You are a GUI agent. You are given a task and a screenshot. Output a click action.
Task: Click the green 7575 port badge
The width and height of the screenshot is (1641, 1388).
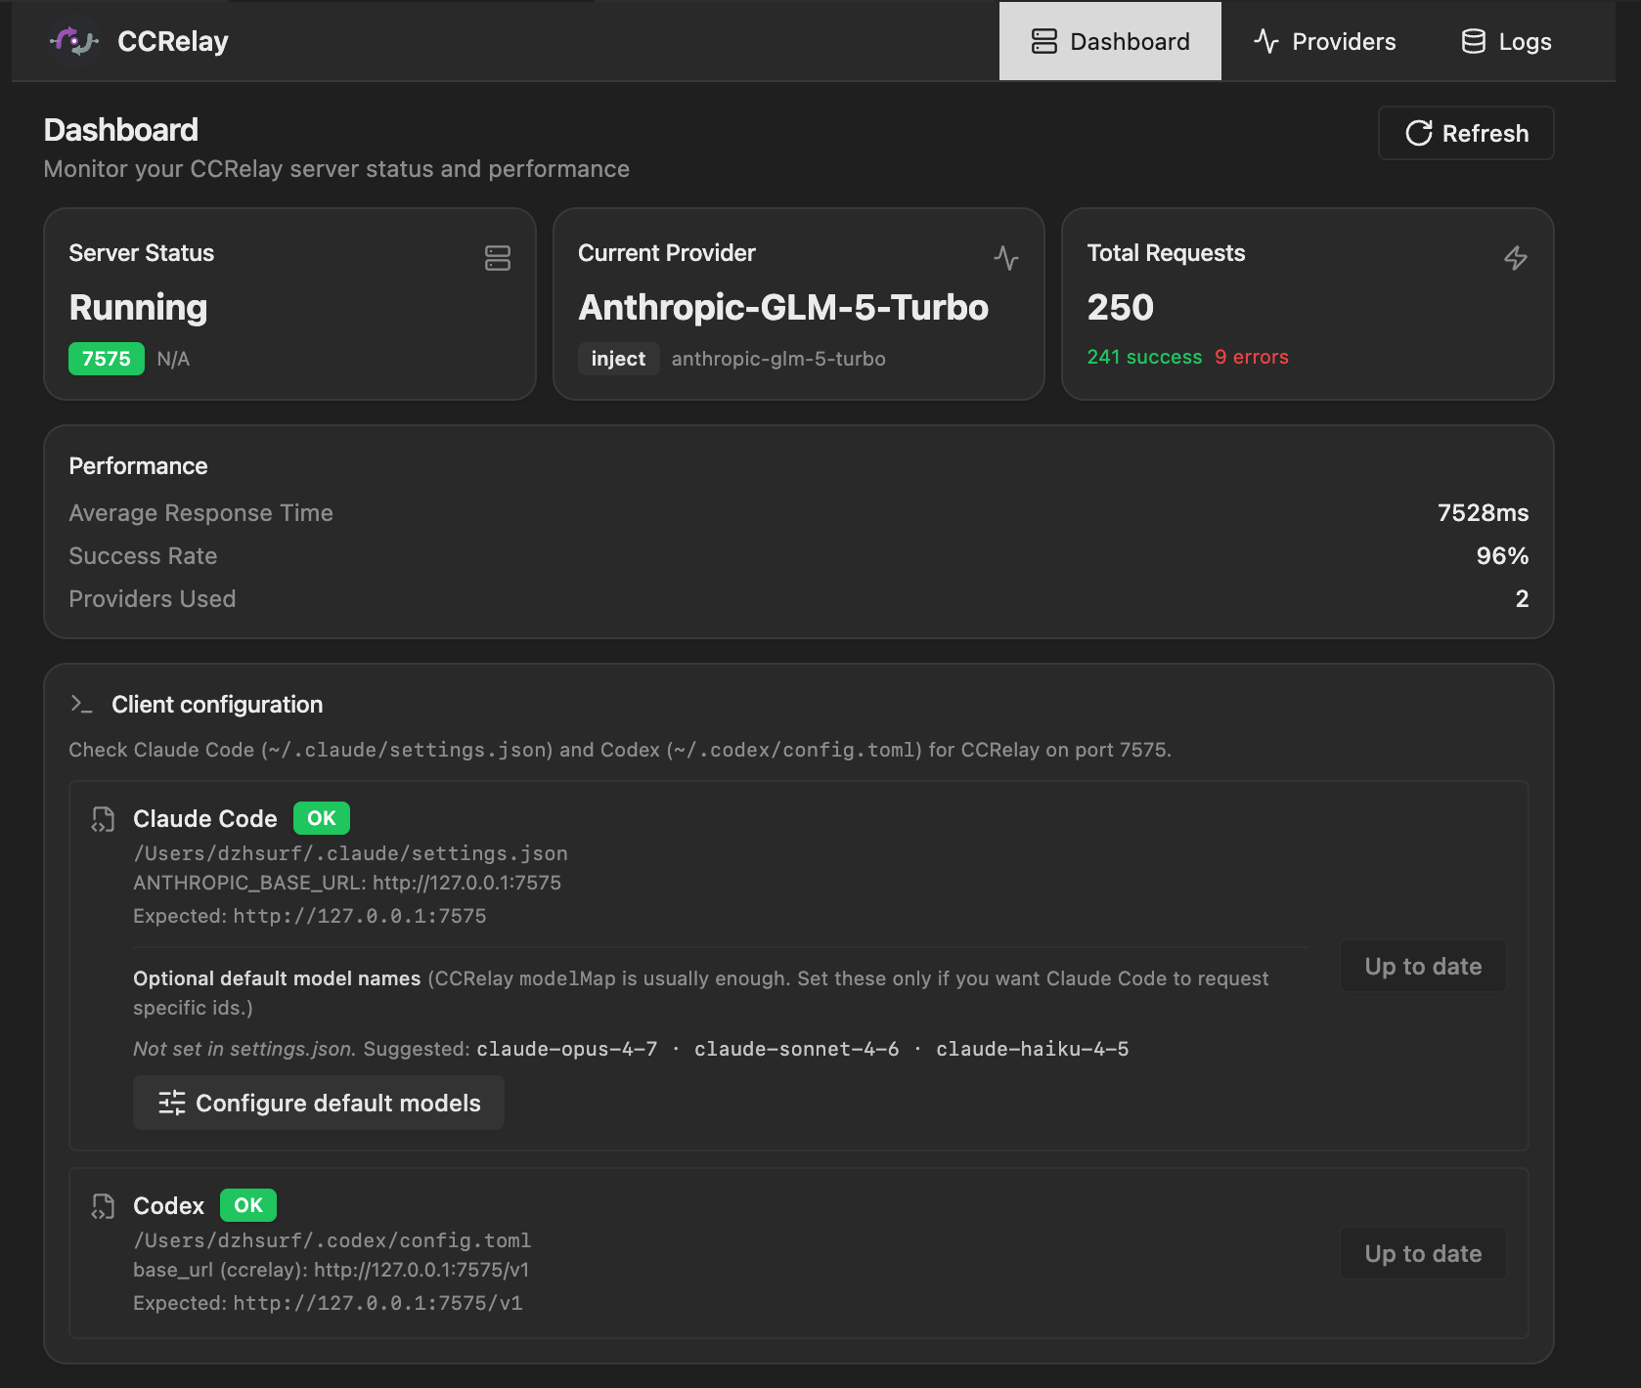(107, 359)
